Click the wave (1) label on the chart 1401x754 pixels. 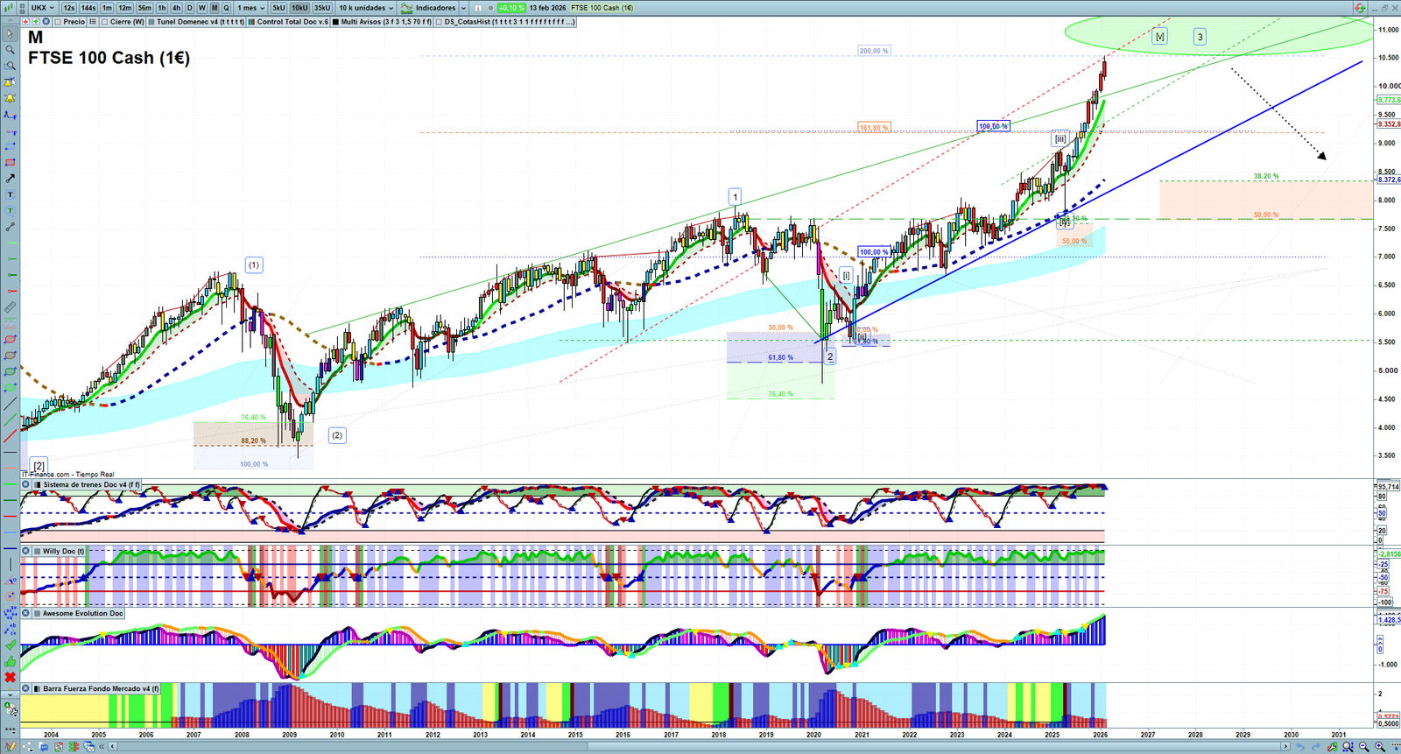click(x=253, y=264)
